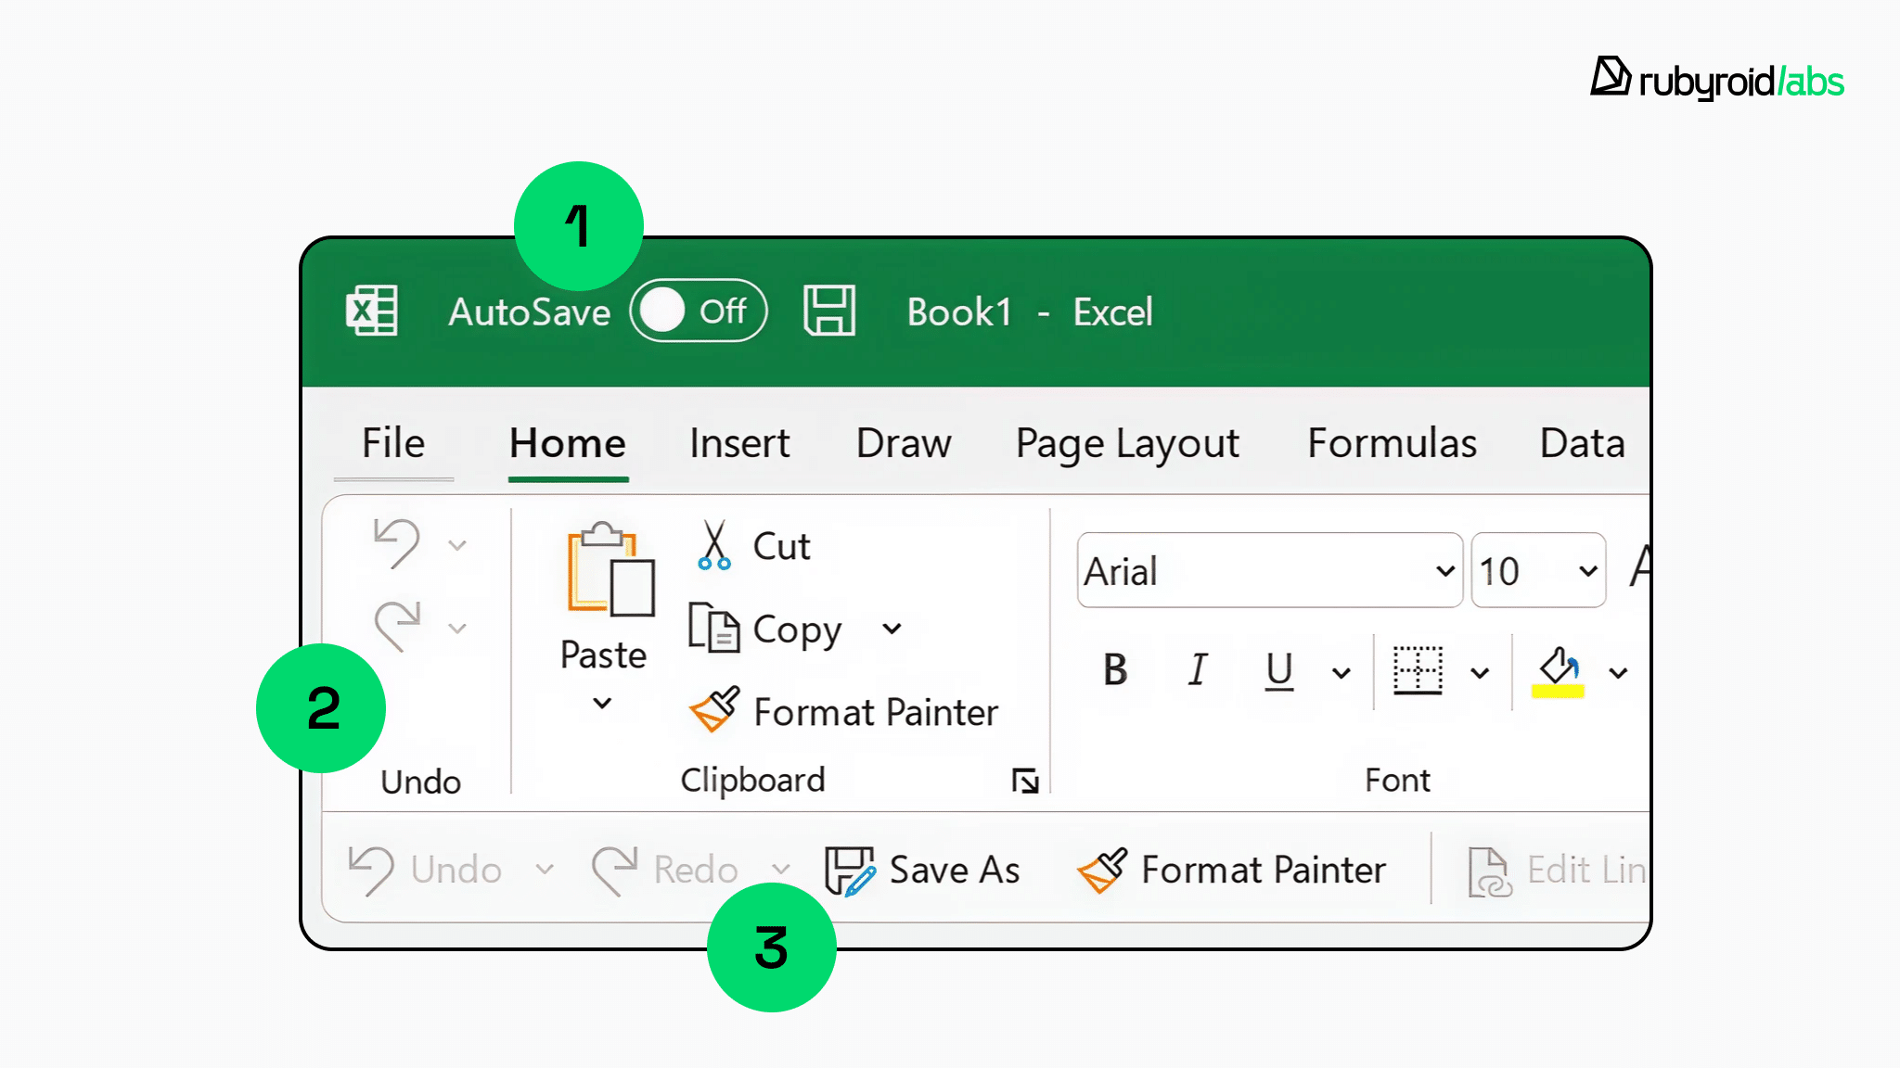
Task: Click the Save As icon in the bottom toolbar
Action: coord(849,871)
